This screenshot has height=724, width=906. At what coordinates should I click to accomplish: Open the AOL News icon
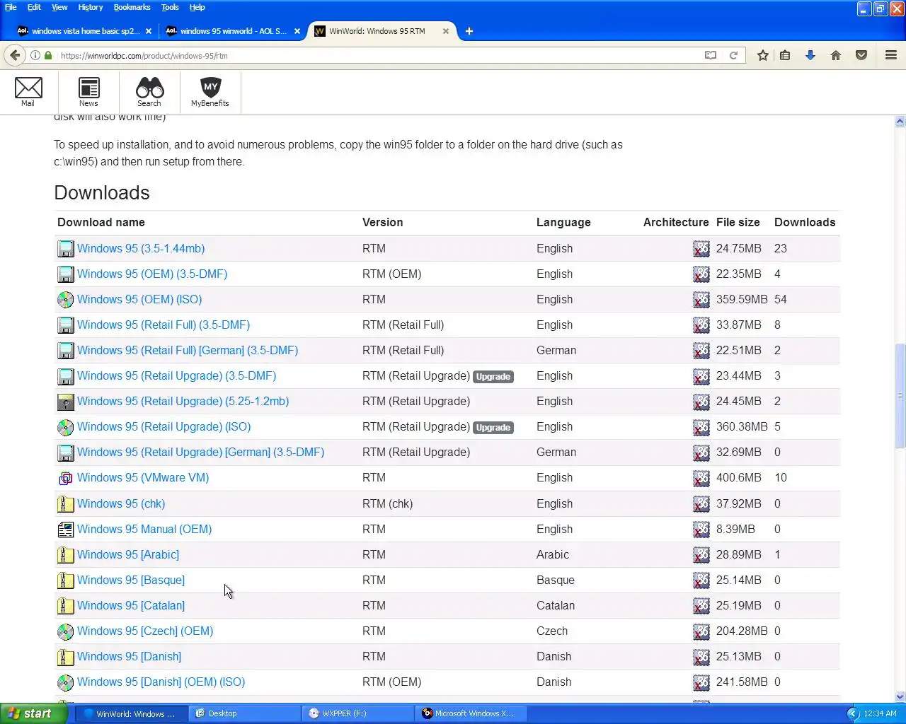pos(88,92)
